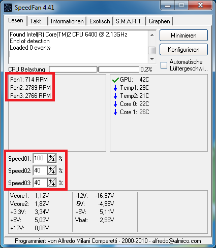Screen dimensions: 216x248
Task: Click the '-12V: -16,97V' voltage
Action: pyautogui.click(x=95, y=196)
